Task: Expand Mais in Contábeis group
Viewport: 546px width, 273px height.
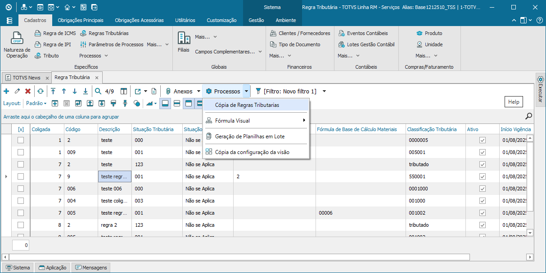Action: click(x=349, y=56)
